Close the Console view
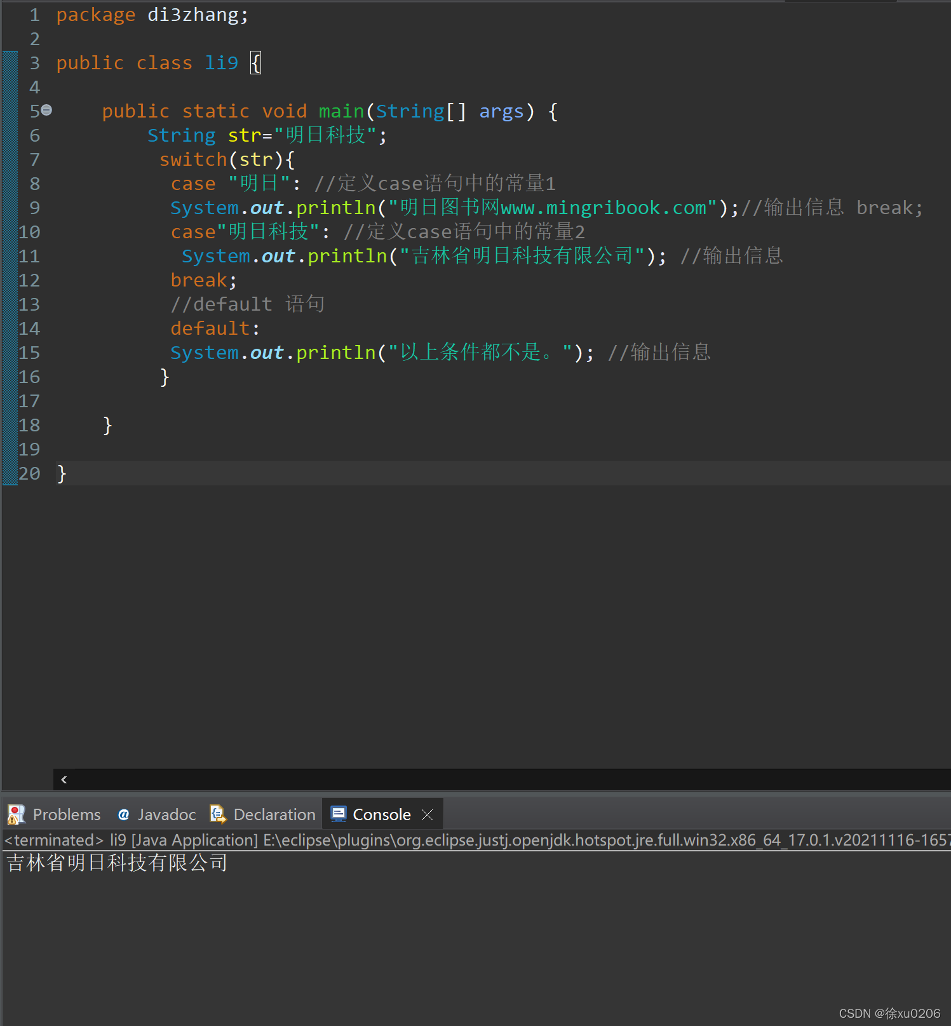 pyautogui.click(x=428, y=814)
